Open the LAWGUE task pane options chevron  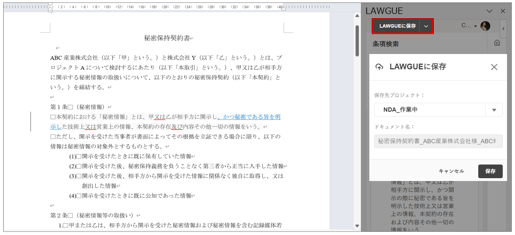(x=490, y=11)
